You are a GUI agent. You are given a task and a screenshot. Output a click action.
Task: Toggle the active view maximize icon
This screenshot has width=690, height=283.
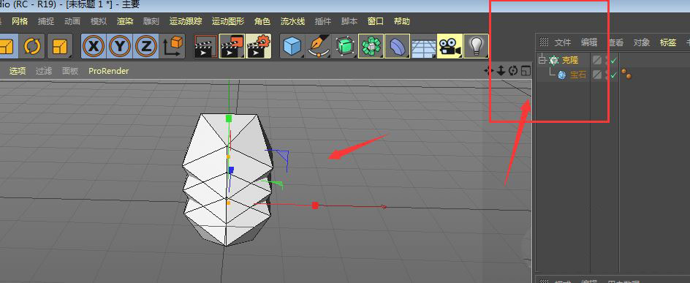pyautogui.click(x=526, y=70)
